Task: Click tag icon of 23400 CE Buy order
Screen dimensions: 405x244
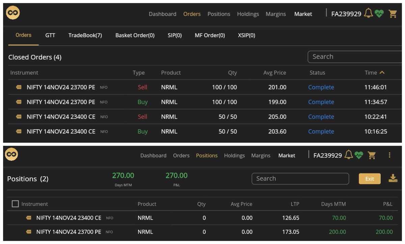Action: coord(19,132)
